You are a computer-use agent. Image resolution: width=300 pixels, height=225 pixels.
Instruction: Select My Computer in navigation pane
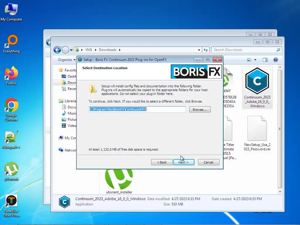pos(67,138)
